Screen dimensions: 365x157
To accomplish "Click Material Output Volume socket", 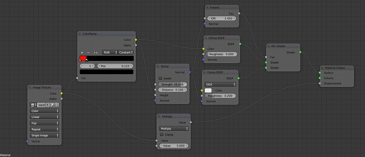I will point(320,78).
